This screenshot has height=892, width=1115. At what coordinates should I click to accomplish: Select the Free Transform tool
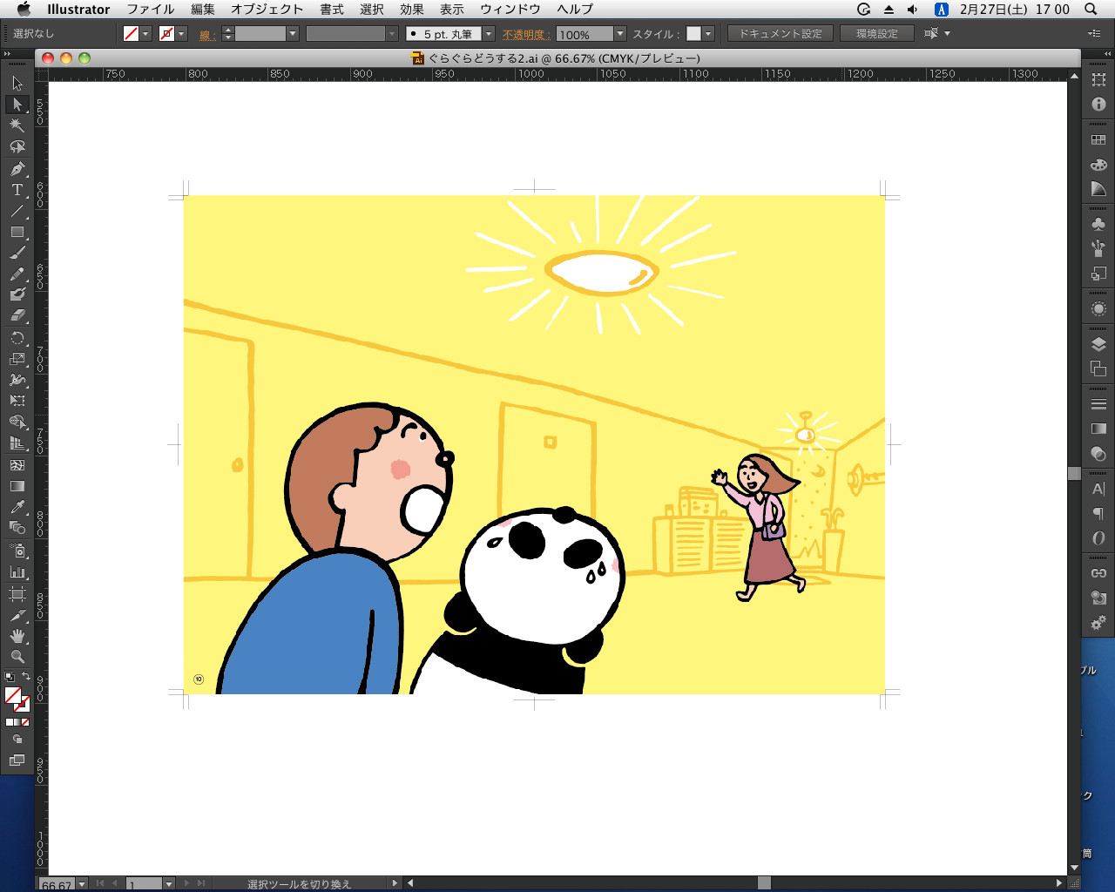17,401
